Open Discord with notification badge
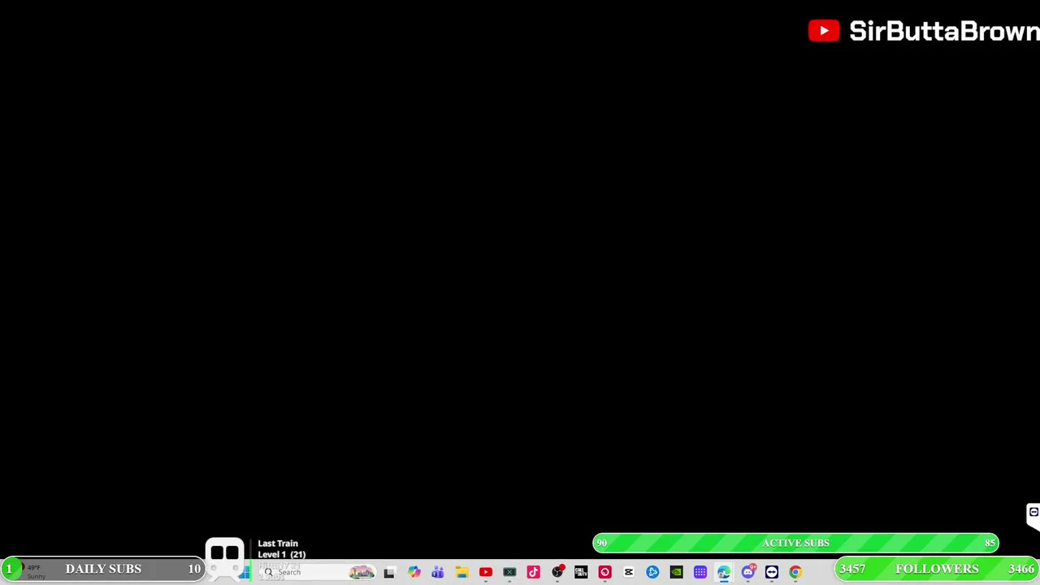The height and width of the screenshot is (585, 1040). (748, 572)
